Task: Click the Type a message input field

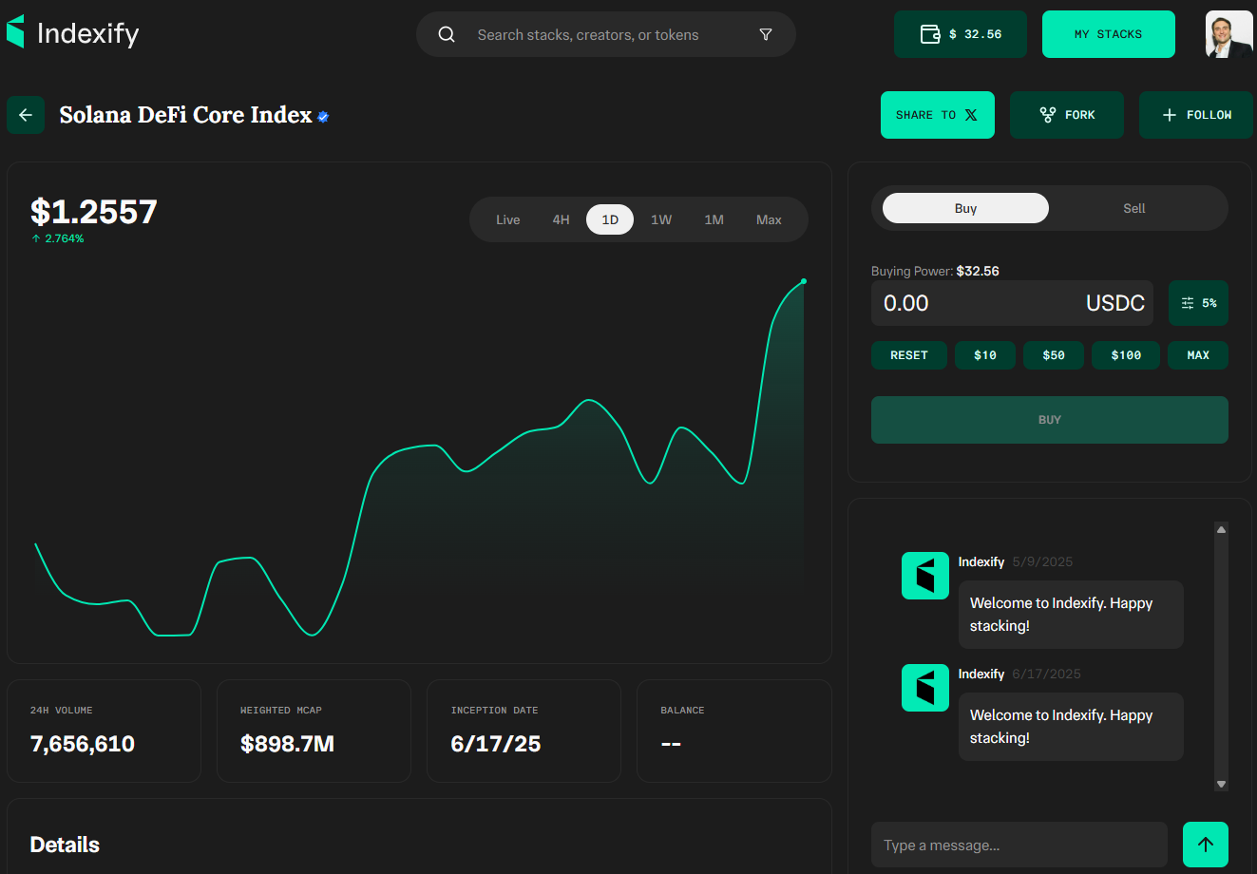Action: point(1019,845)
